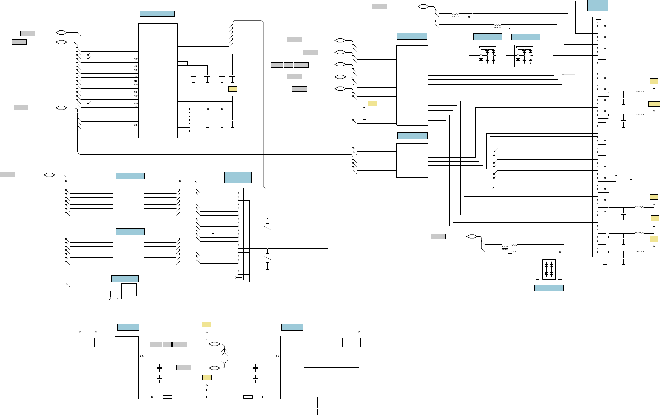Click the small jumper symbol under the small blue label
Screen dimensions: 660x415
(x=114, y=299)
